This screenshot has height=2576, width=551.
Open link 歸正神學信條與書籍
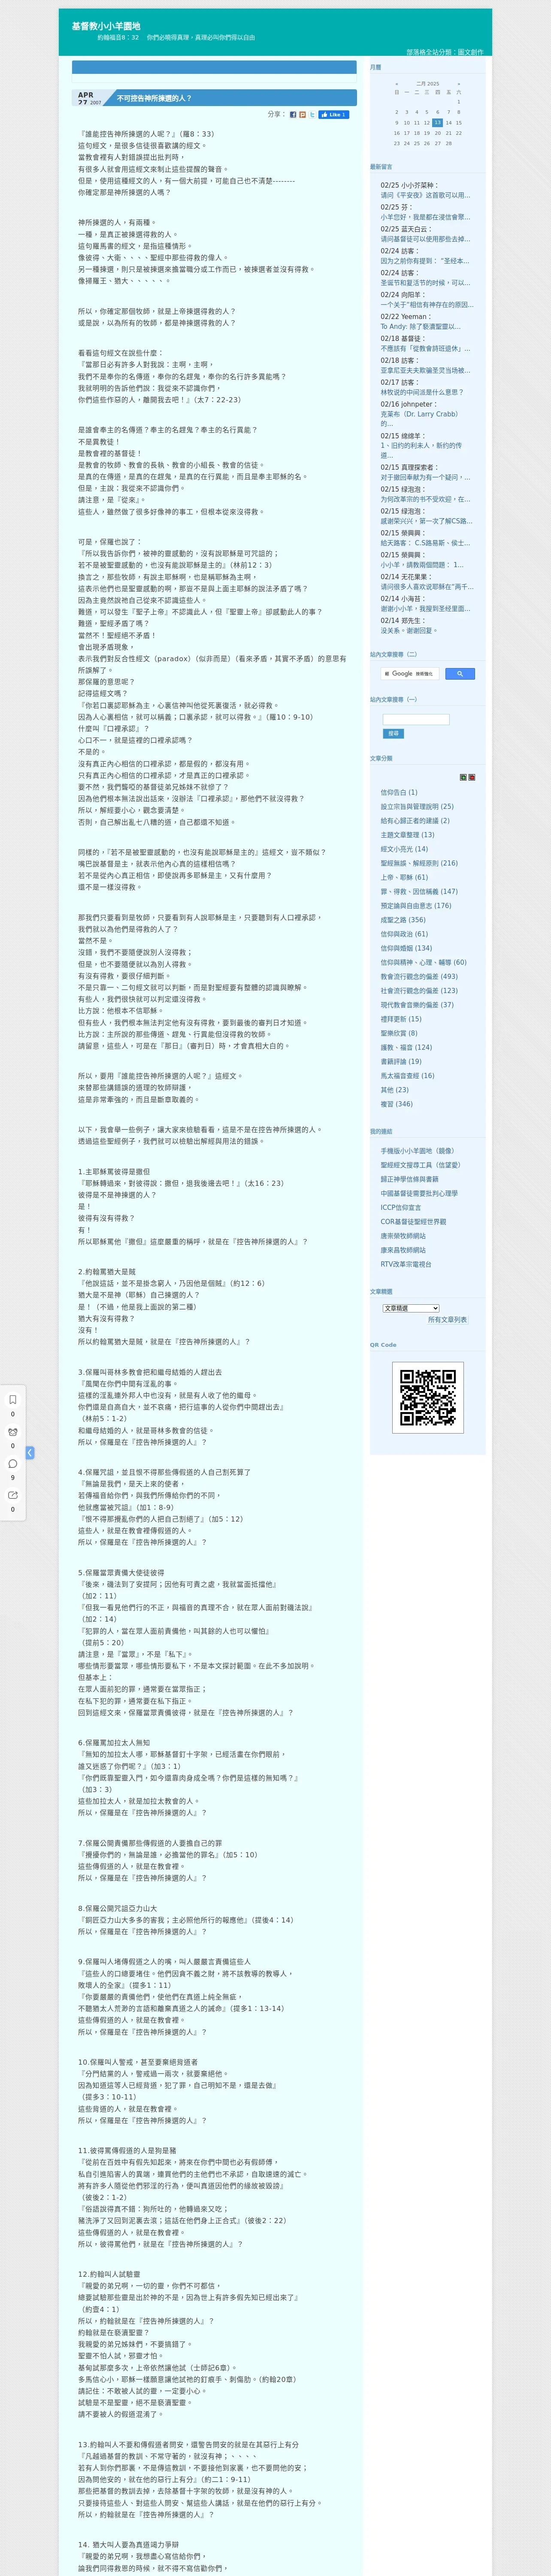[x=409, y=1179]
